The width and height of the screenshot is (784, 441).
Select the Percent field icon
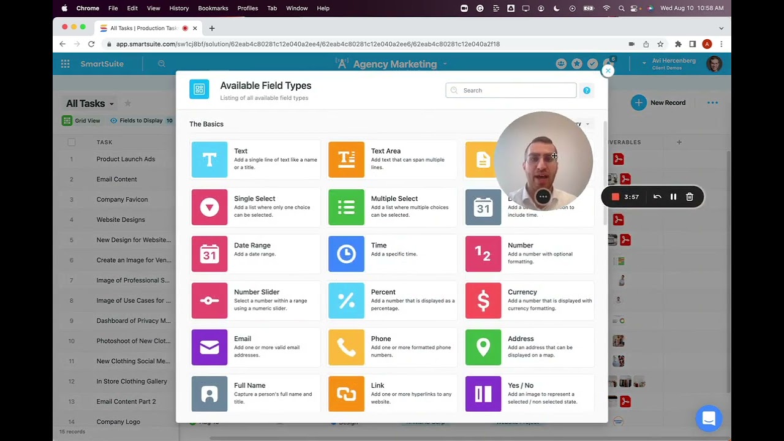click(x=346, y=301)
